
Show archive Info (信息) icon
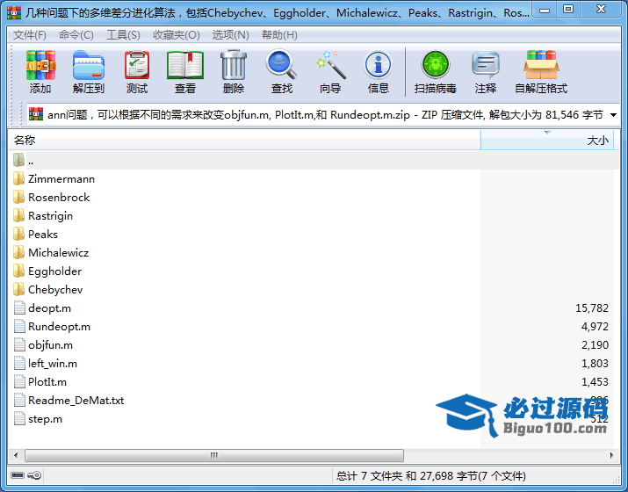(378, 65)
